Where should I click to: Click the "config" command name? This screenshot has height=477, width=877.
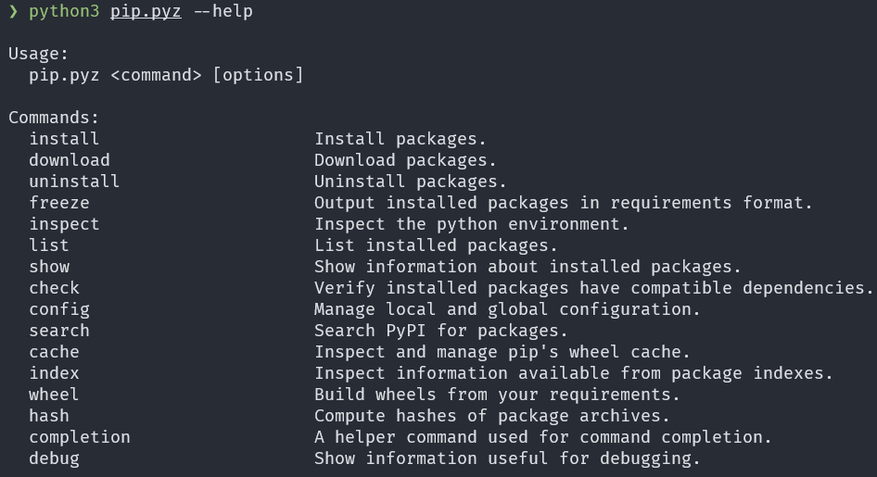(59, 309)
